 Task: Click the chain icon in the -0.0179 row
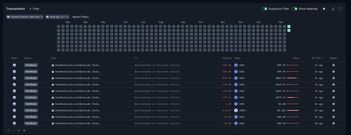point(14,110)
